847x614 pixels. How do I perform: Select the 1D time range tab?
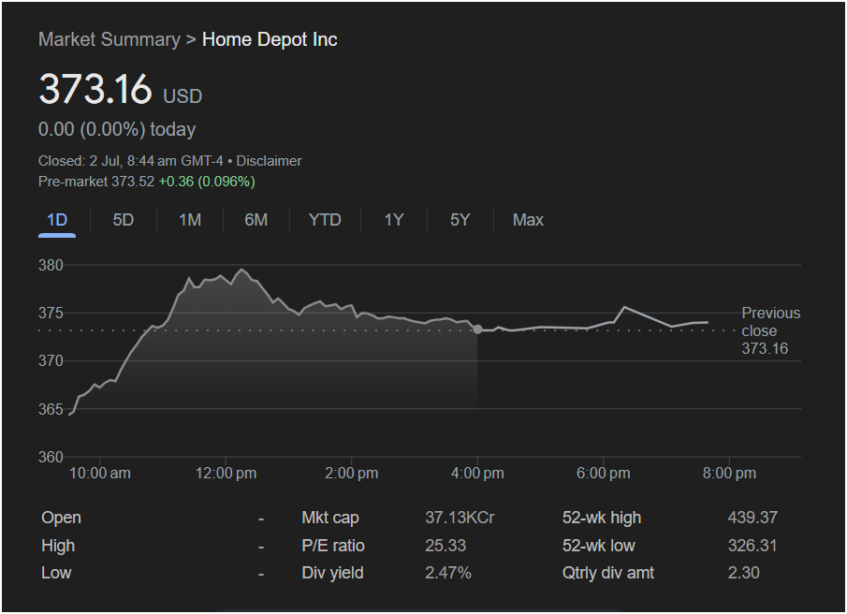click(x=57, y=220)
